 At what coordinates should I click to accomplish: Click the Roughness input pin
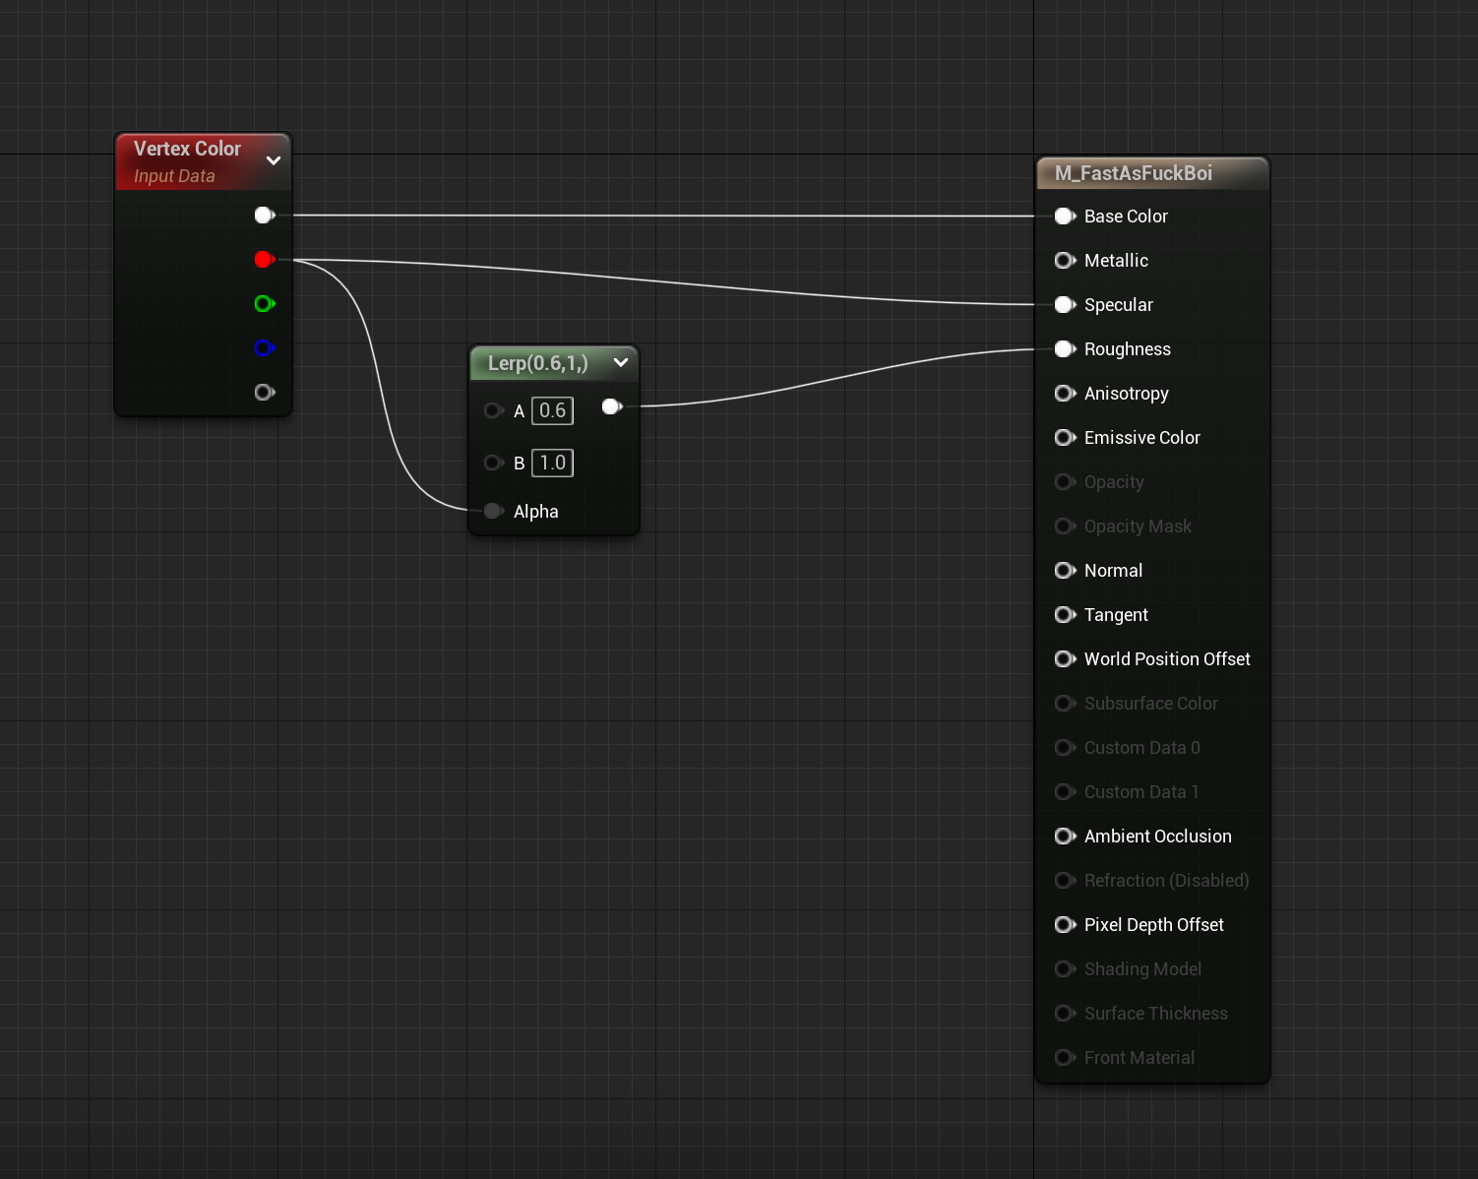click(1065, 349)
